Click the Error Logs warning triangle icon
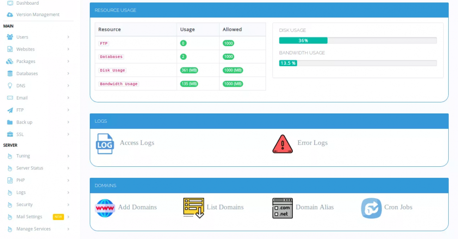Screen dimensions: 458x239 pyautogui.click(x=282, y=144)
